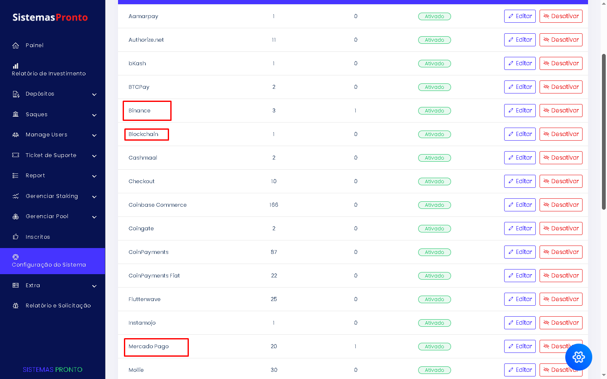Click the SistemasPronto logo

[x=50, y=17]
